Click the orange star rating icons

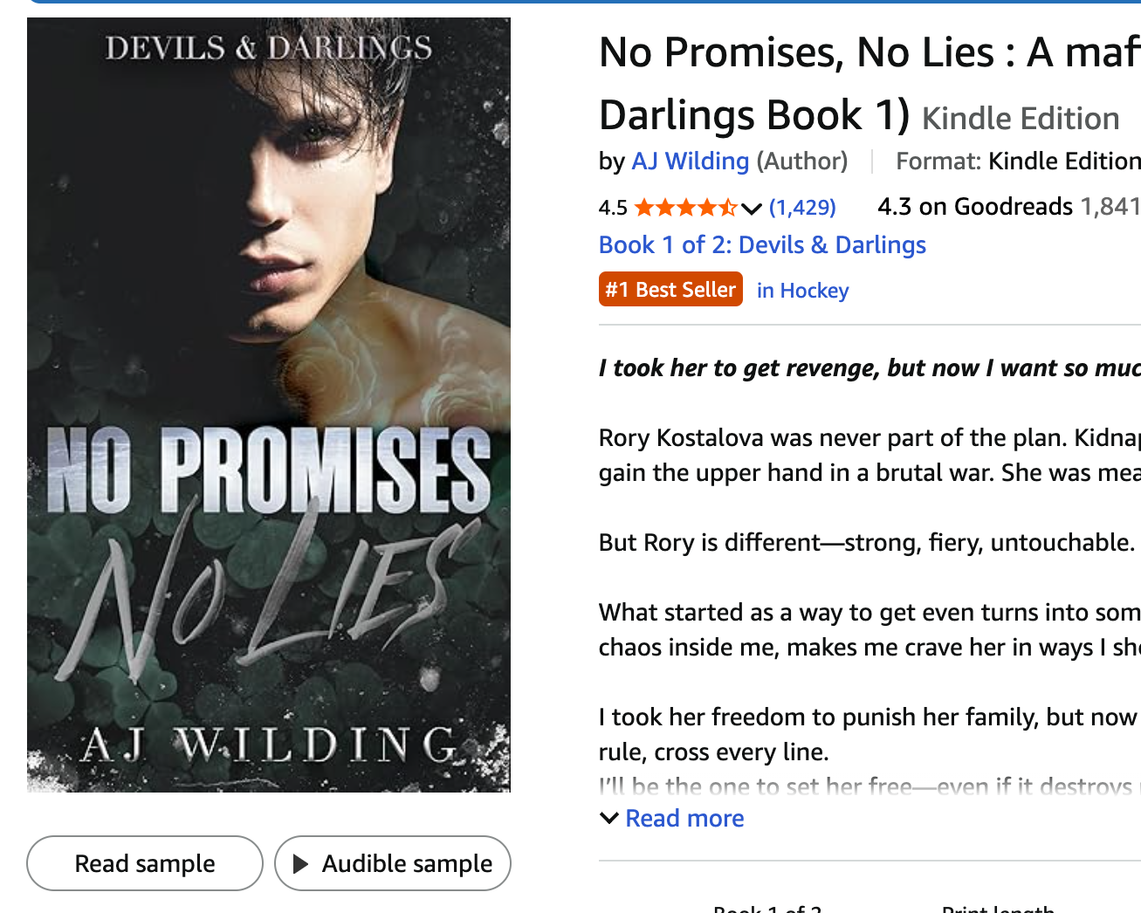[x=685, y=208]
